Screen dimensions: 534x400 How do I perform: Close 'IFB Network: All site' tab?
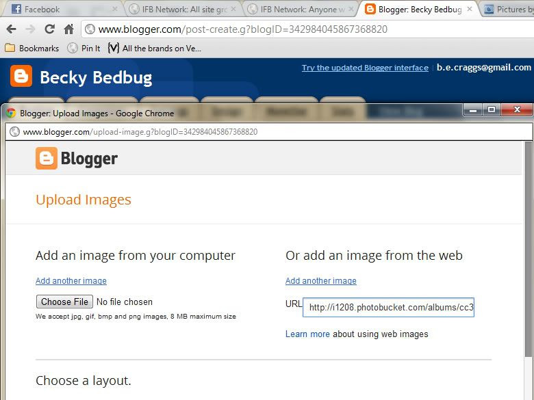233,9
